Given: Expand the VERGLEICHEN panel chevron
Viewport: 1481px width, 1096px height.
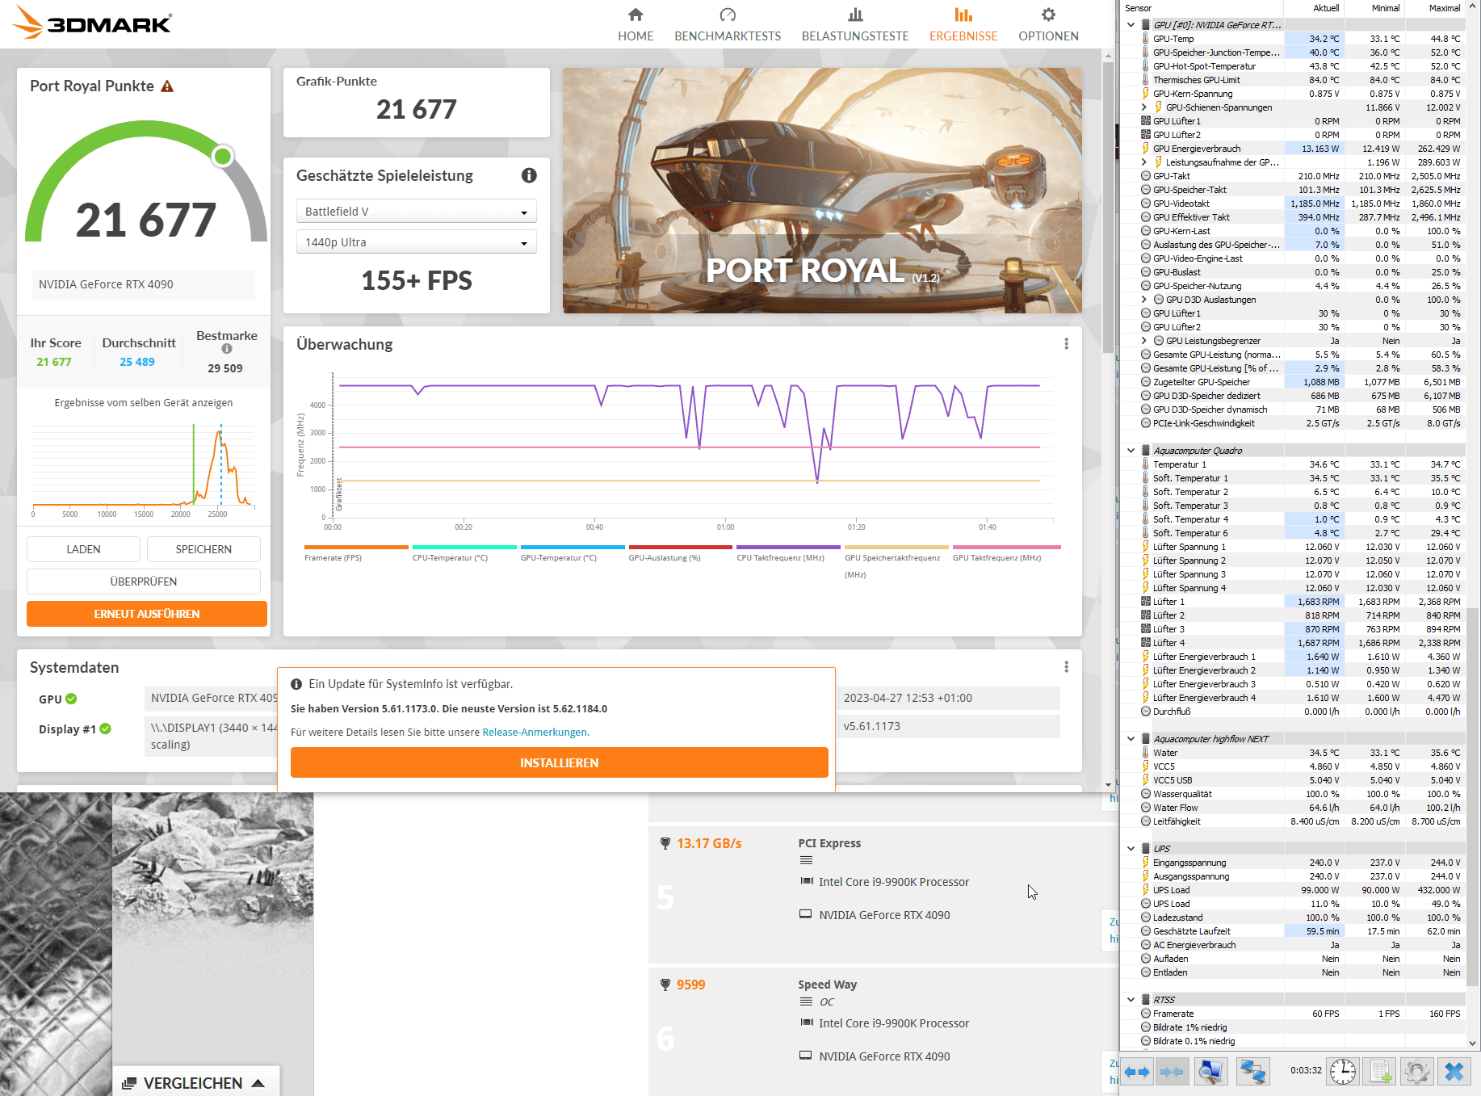Looking at the screenshot, I should [258, 1083].
